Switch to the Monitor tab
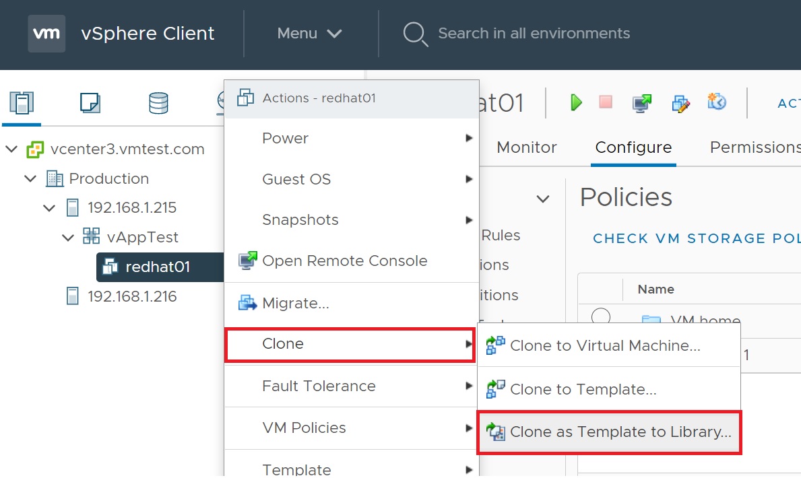The image size is (801, 478). coord(527,147)
